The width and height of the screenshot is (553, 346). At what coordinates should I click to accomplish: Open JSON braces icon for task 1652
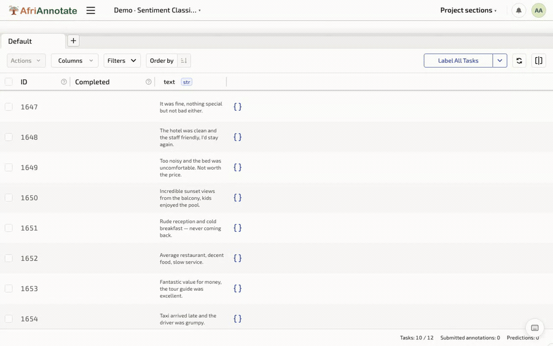pos(237,258)
